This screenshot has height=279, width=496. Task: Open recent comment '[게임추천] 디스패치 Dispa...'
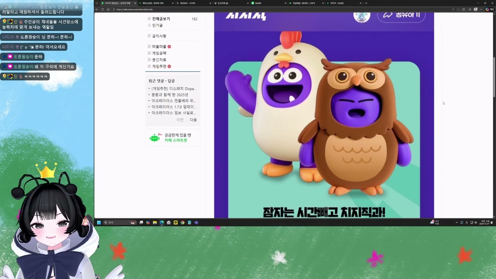174,89
